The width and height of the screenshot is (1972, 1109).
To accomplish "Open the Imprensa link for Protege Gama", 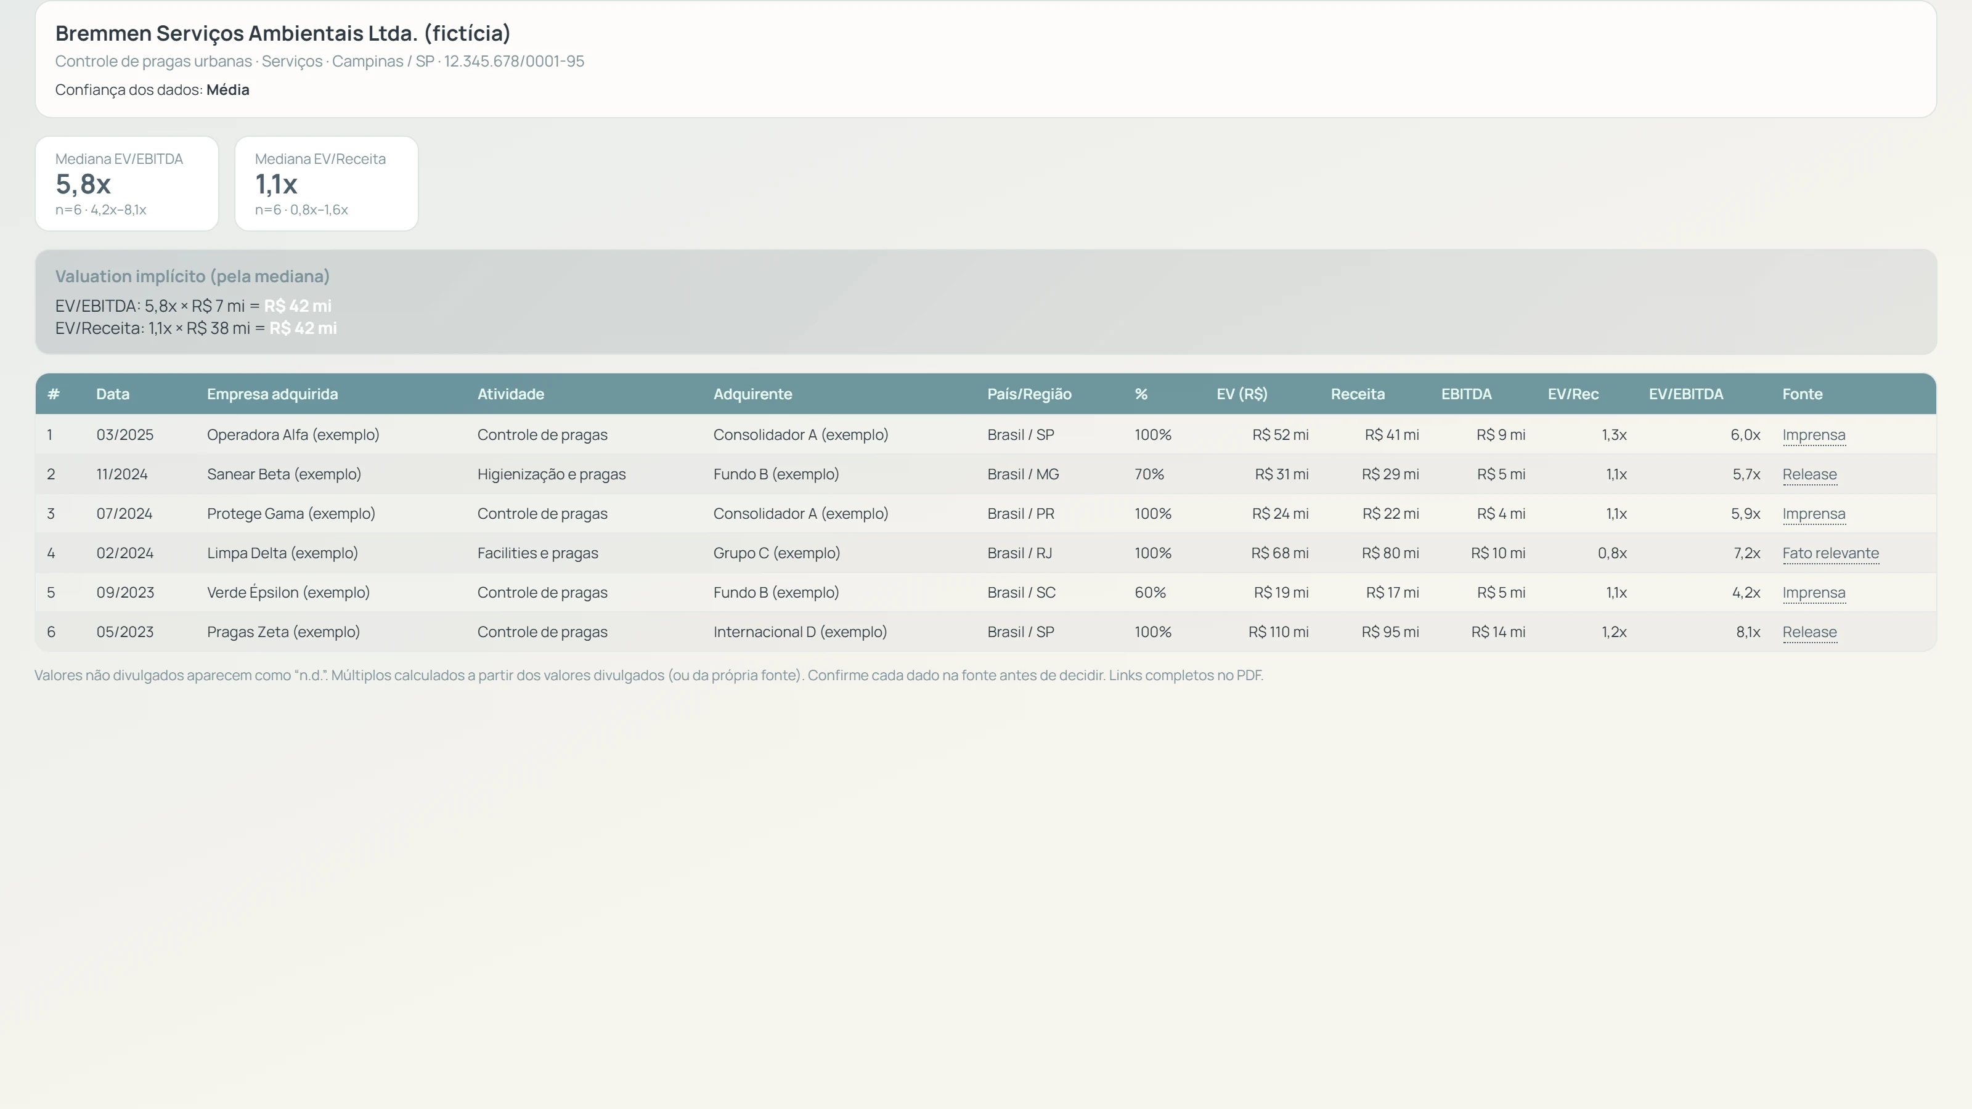I will coord(1814,514).
